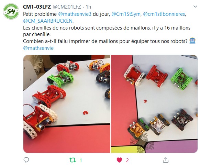The image size is (201, 166).
Task: Follow the @cm1stlbonnieres mention link
Action: click(x=164, y=14)
